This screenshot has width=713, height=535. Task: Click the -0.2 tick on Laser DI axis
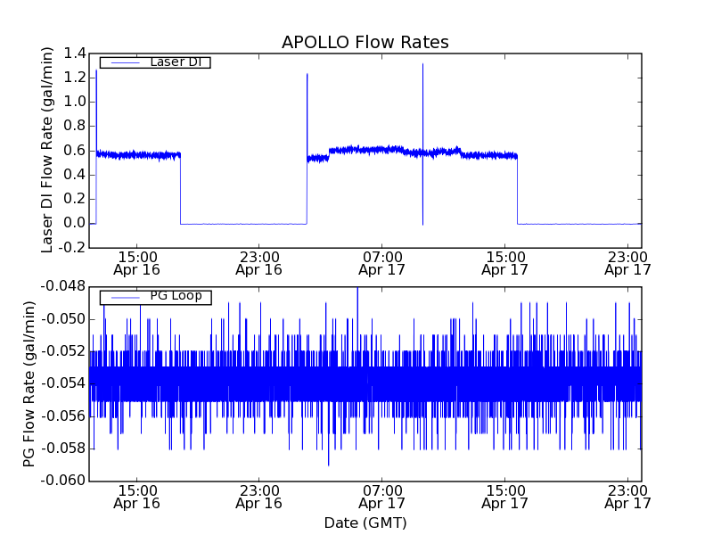tap(72, 248)
